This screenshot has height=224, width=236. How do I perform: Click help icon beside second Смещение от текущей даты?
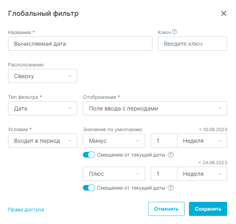pos(171,188)
